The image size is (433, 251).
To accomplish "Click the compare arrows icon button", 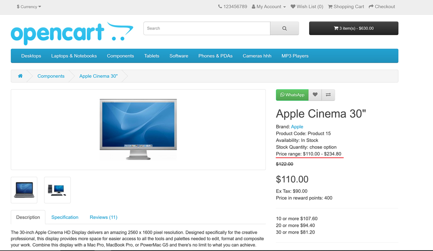I will (328, 95).
